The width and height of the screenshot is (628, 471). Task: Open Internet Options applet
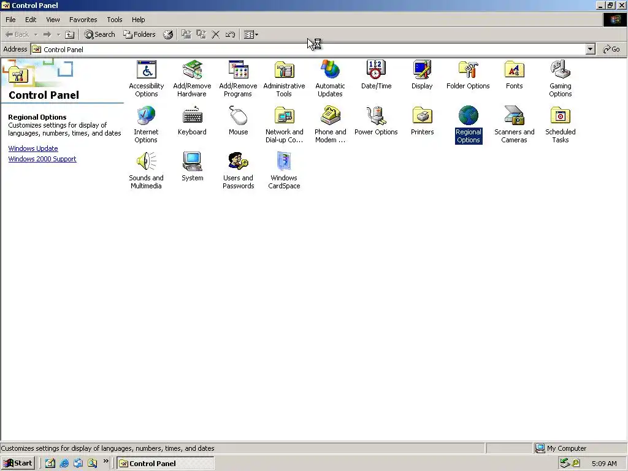pos(146,124)
